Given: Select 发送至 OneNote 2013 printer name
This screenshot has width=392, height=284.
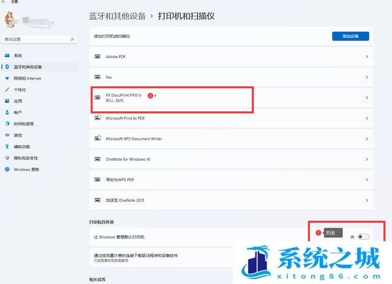Looking at the screenshot, I should point(125,200).
